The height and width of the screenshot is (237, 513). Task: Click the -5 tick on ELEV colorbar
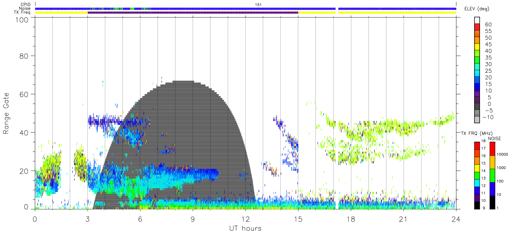[x=488, y=111]
